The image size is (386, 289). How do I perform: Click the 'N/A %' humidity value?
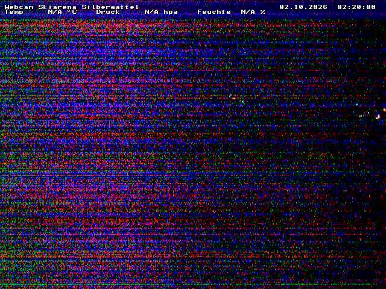[x=253, y=12]
